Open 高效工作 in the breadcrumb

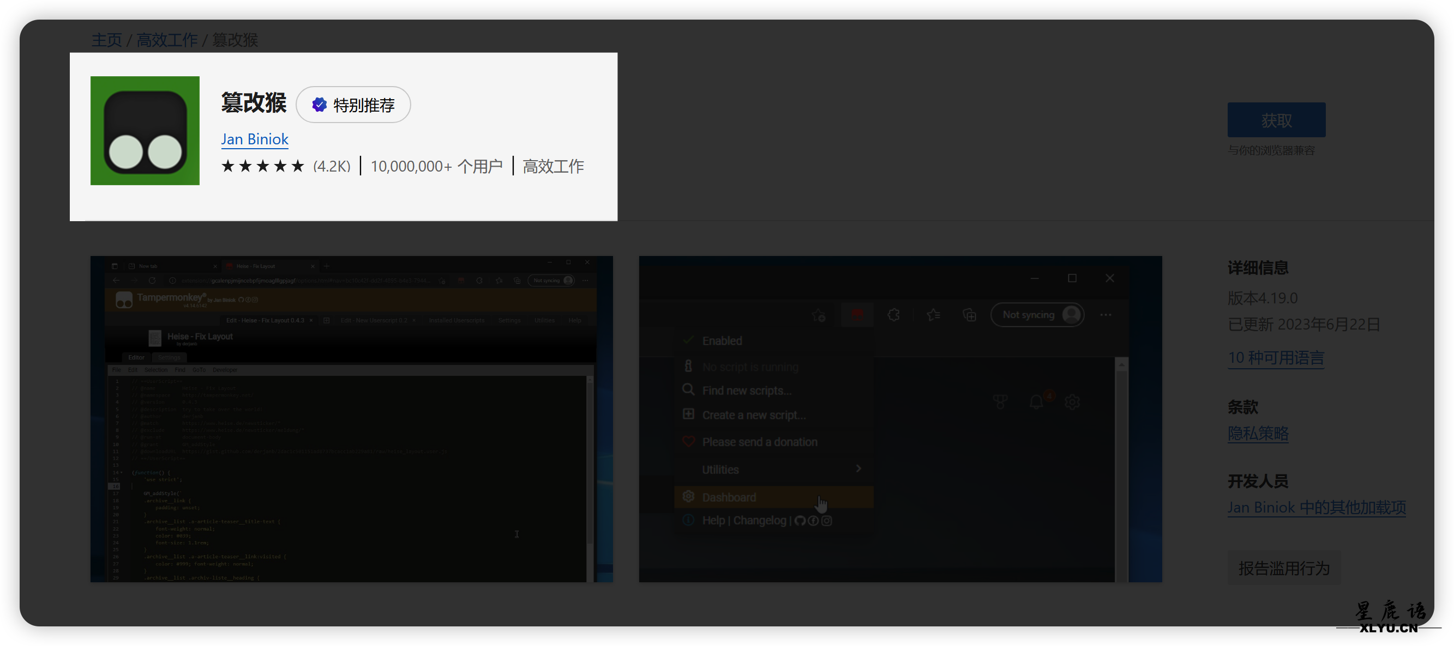point(167,39)
